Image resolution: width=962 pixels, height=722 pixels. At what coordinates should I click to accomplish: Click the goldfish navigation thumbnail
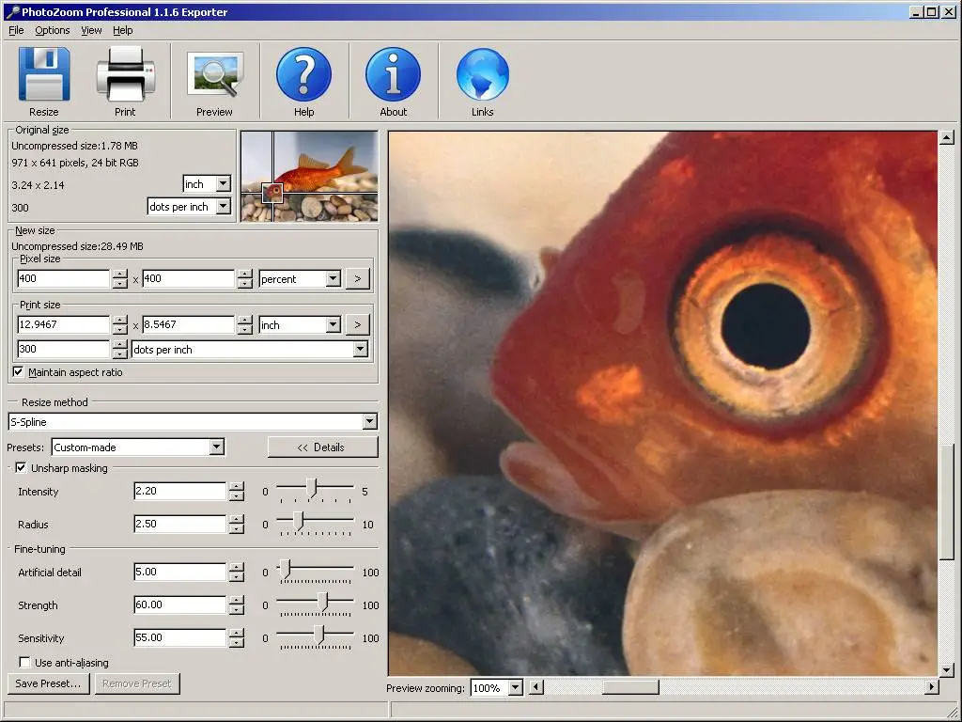(309, 176)
